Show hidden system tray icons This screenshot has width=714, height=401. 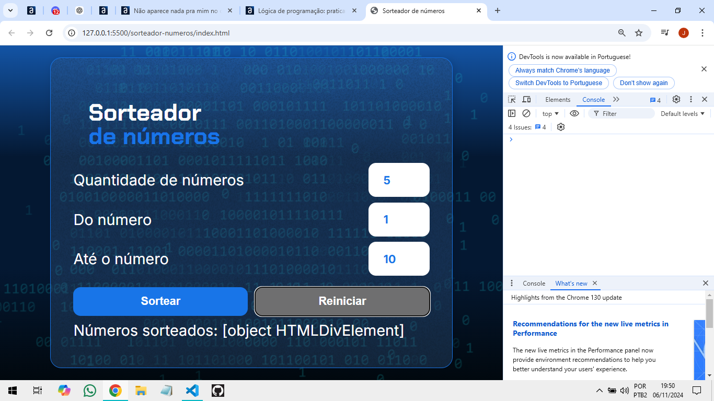tap(600, 391)
